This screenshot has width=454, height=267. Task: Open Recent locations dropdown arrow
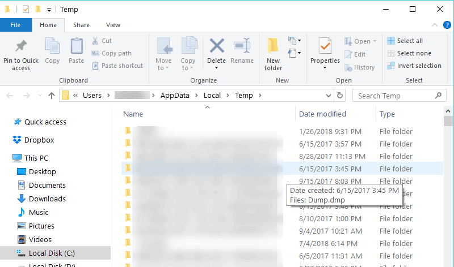[40, 96]
